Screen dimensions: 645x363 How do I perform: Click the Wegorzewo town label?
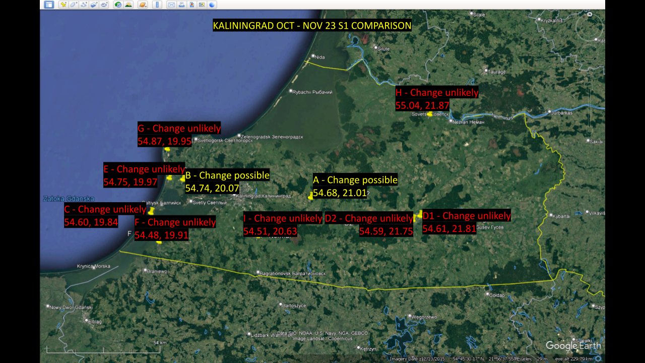click(424, 317)
